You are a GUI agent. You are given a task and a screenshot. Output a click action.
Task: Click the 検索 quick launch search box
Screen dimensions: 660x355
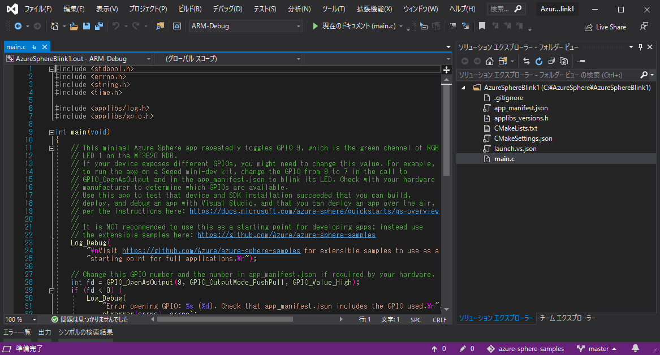[506, 9]
